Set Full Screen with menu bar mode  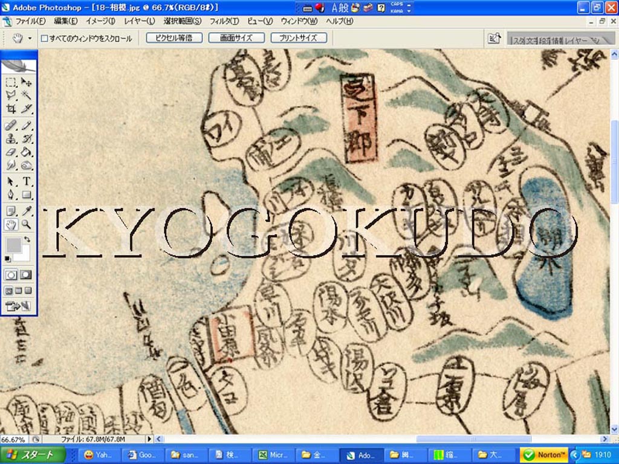[18, 291]
